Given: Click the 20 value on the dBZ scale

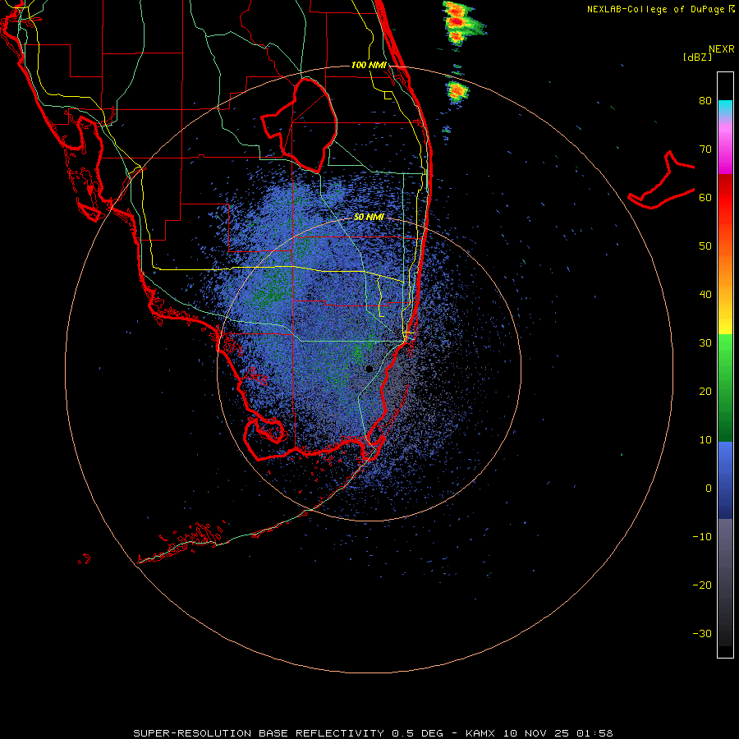Looking at the screenshot, I should (705, 392).
